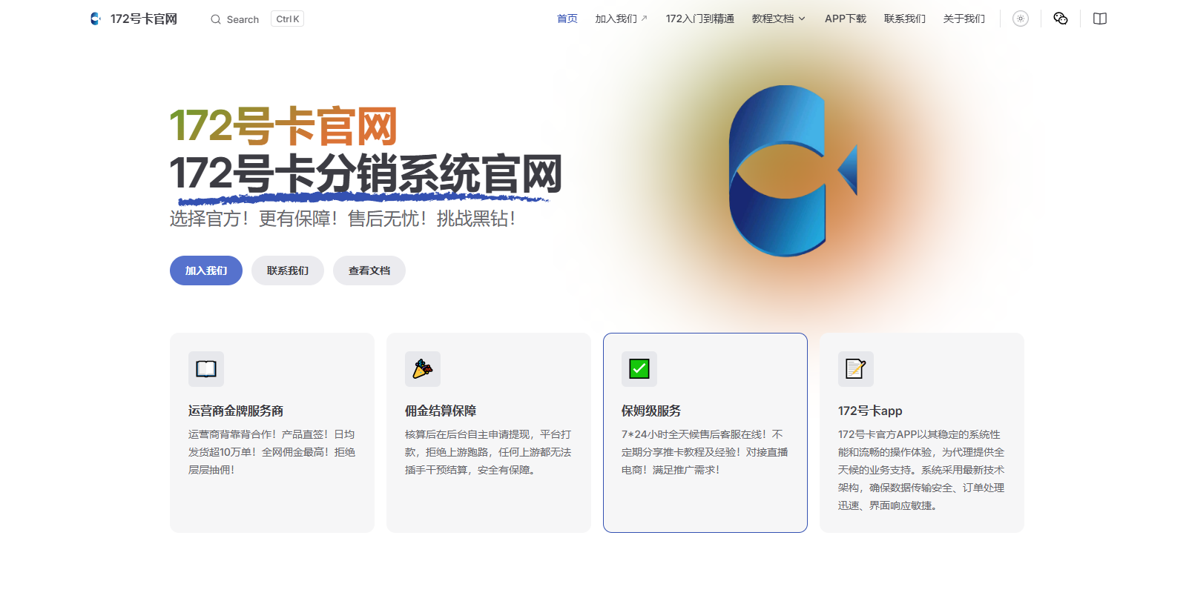
Task: Click the party popper icon on 佣金结算保障 card
Action: (423, 369)
